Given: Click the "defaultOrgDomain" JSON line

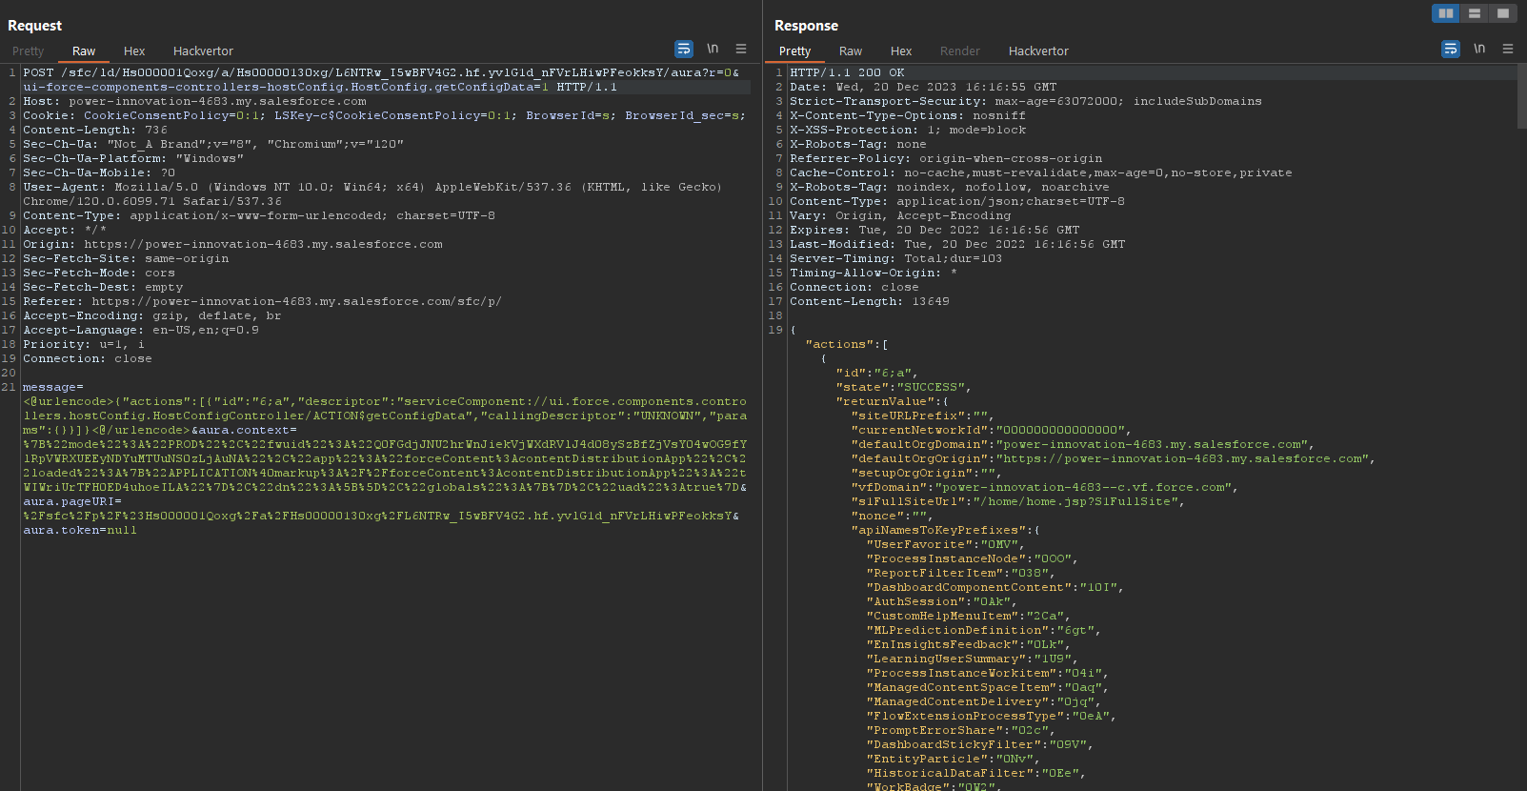Looking at the screenshot, I should (1083, 444).
